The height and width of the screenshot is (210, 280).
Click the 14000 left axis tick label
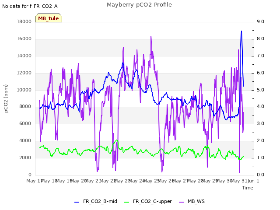[x=24, y=56]
